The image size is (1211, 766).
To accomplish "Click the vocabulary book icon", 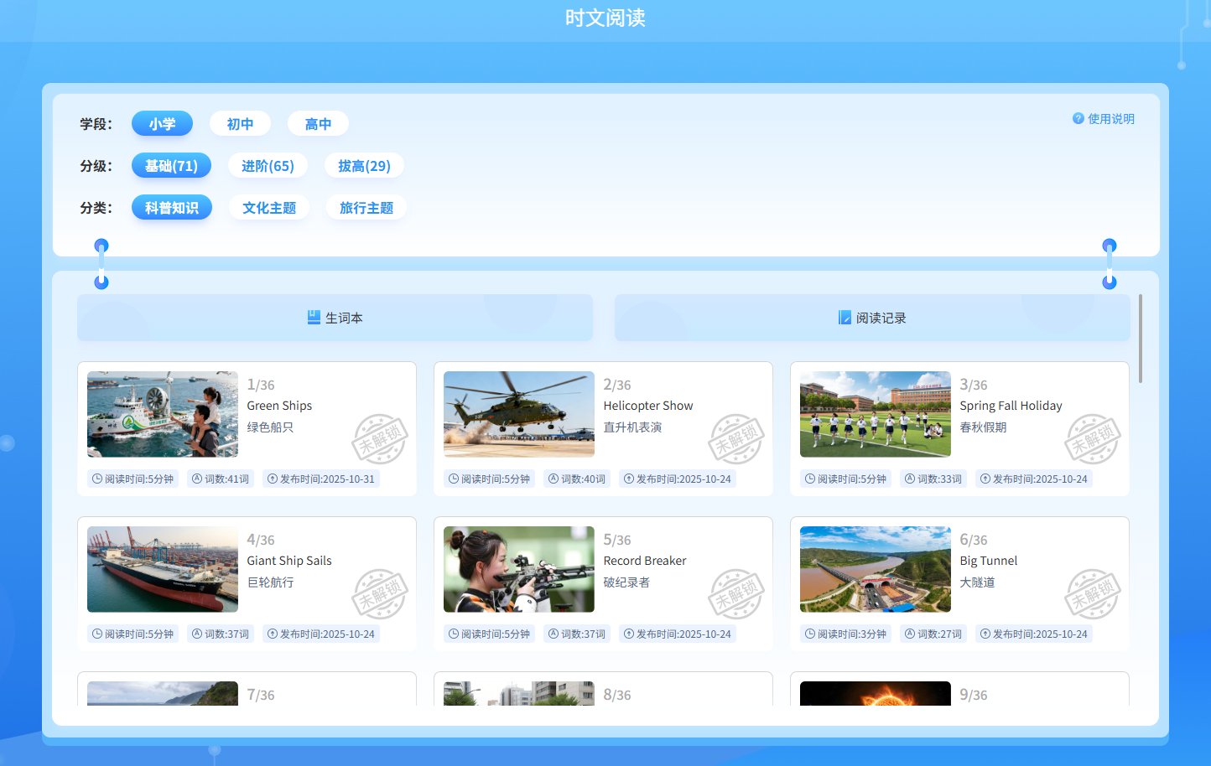I will click(314, 318).
